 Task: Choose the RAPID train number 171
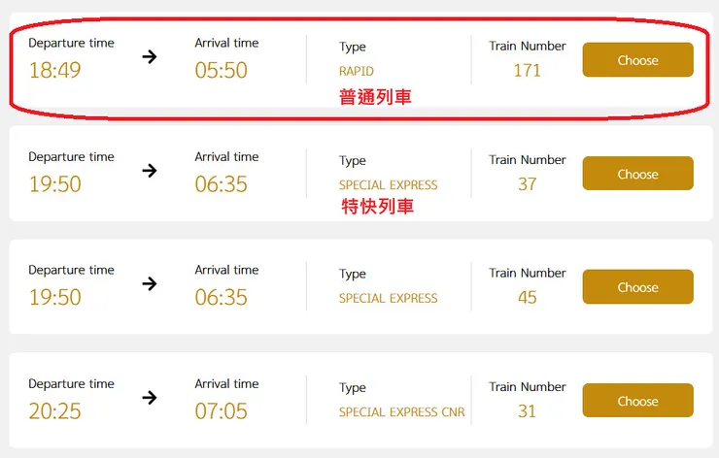637,60
